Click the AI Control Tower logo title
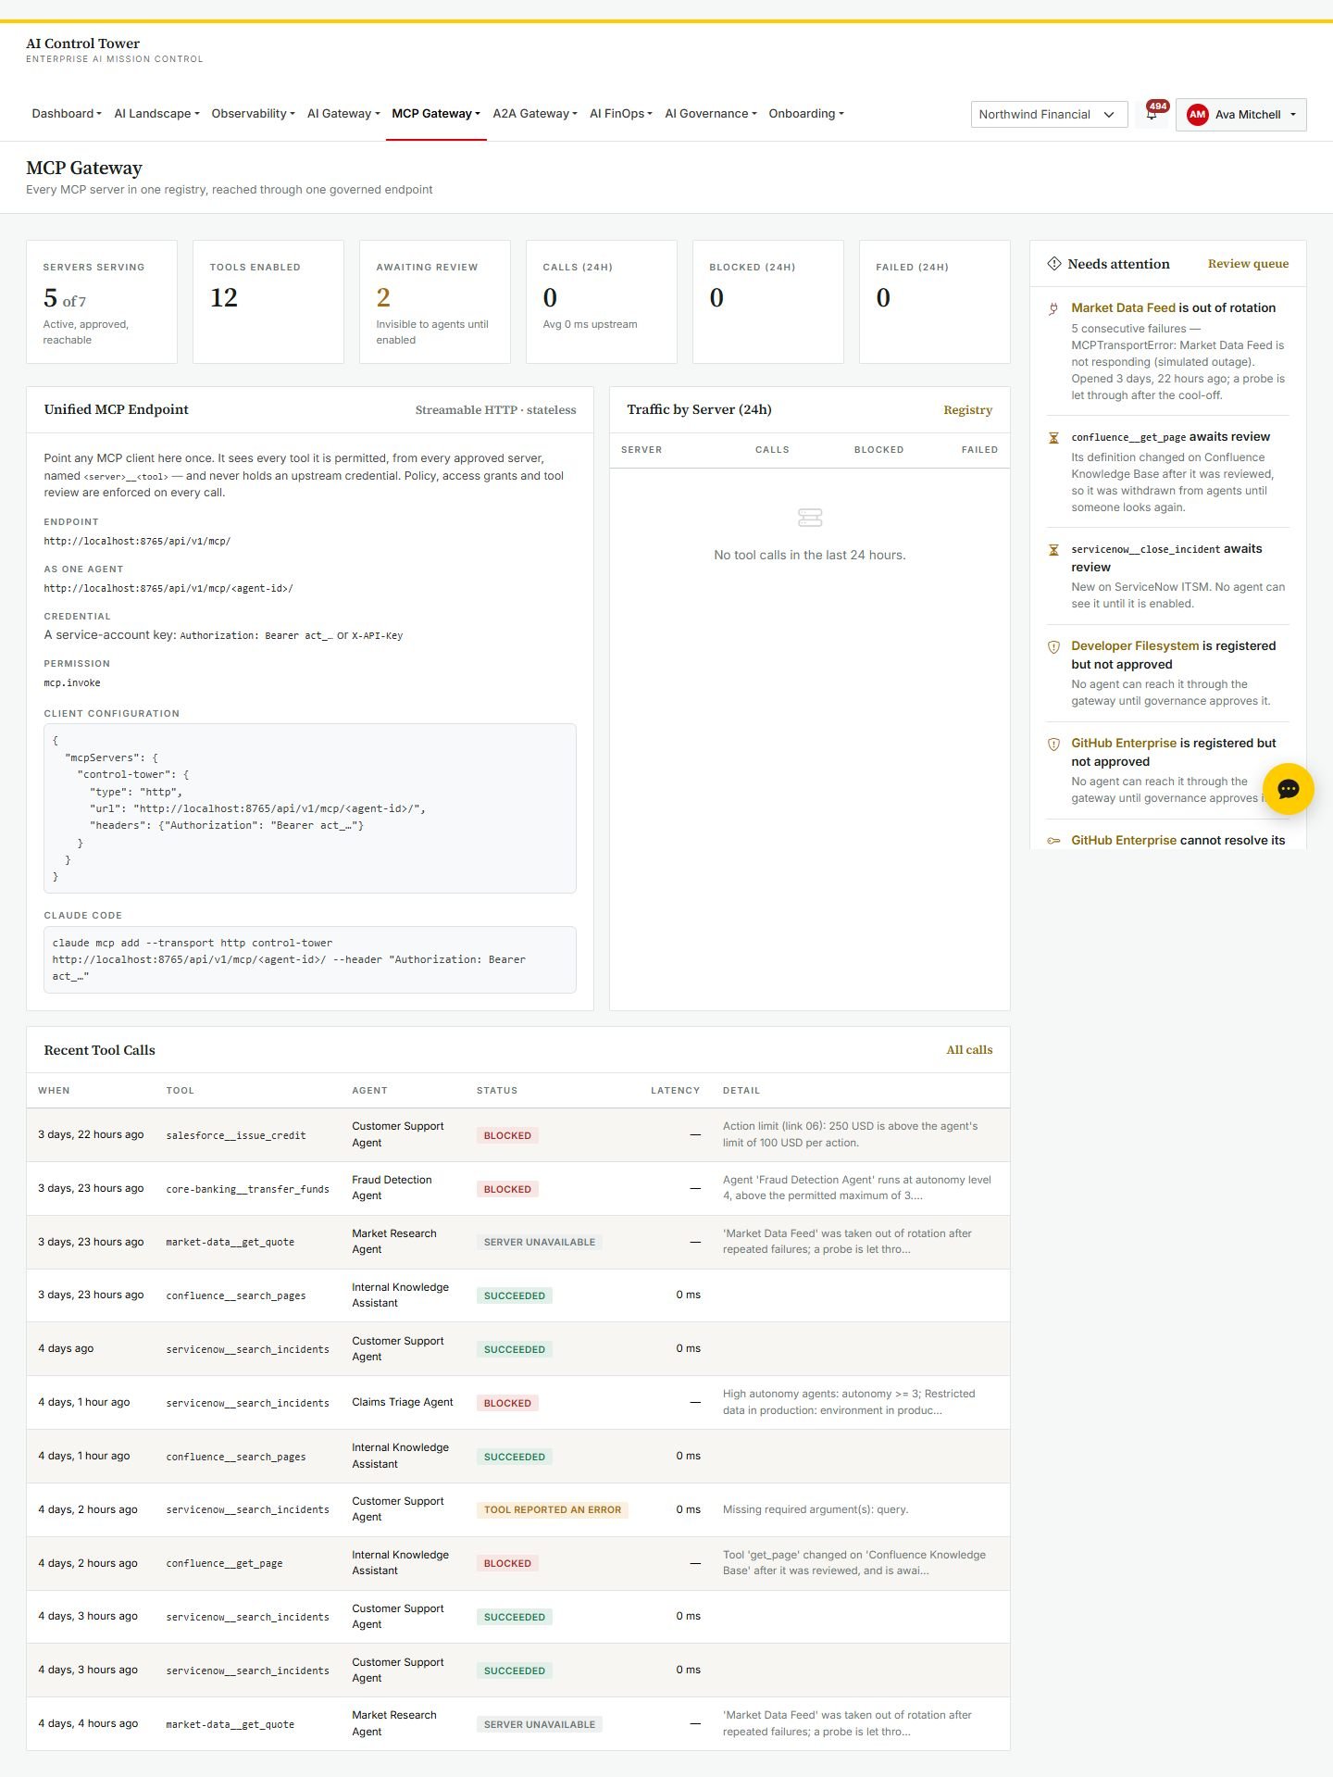The image size is (1333, 1777). click(83, 44)
